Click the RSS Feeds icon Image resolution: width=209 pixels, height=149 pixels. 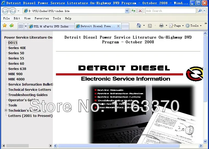pyautogui.click(x=150, y=26)
